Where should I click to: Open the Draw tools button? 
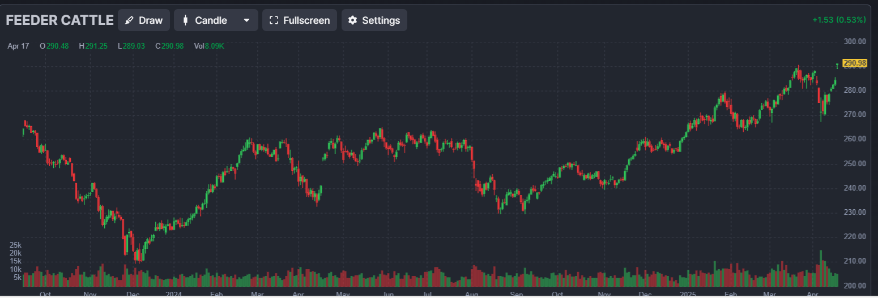pyautogui.click(x=144, y=20)
